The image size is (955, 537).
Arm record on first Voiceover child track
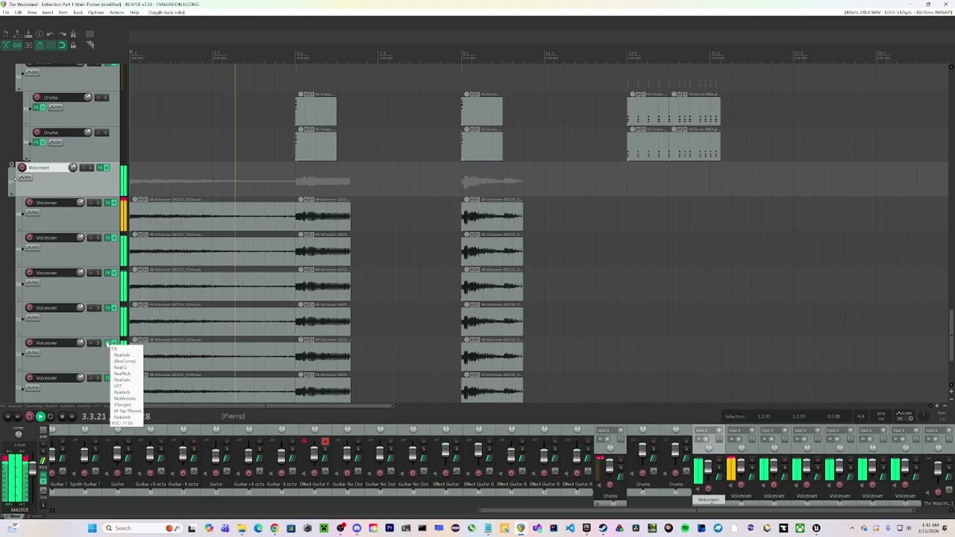[x=29, y=203]
